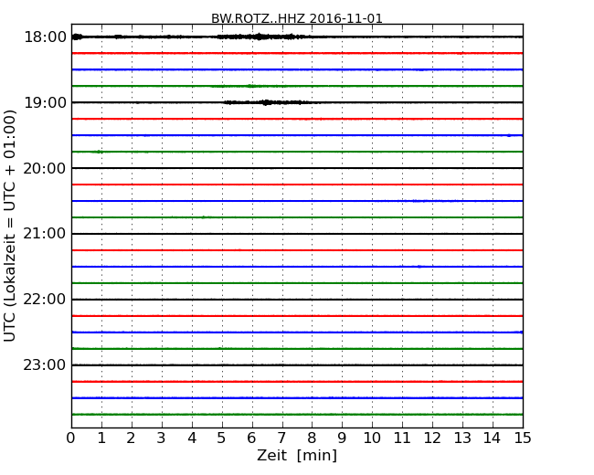Click the x-axis tick label 10
Viewport: 594px width, 475px height.
(x=372, y=438)
